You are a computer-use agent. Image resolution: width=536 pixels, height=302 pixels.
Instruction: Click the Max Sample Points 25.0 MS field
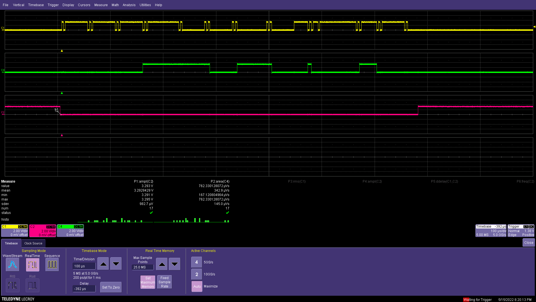click(143, 267)
